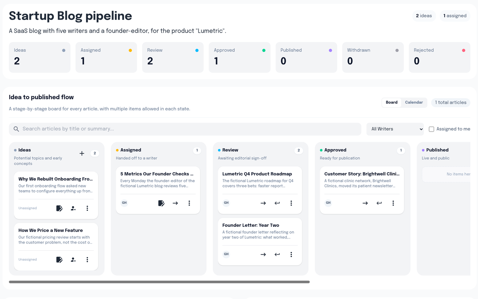Edit the 'How We Price a New Feature' card

(x=59, y=260)
